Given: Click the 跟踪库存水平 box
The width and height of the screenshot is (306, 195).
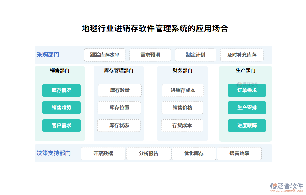Looking at the screenshot, I should coord(105,55).
